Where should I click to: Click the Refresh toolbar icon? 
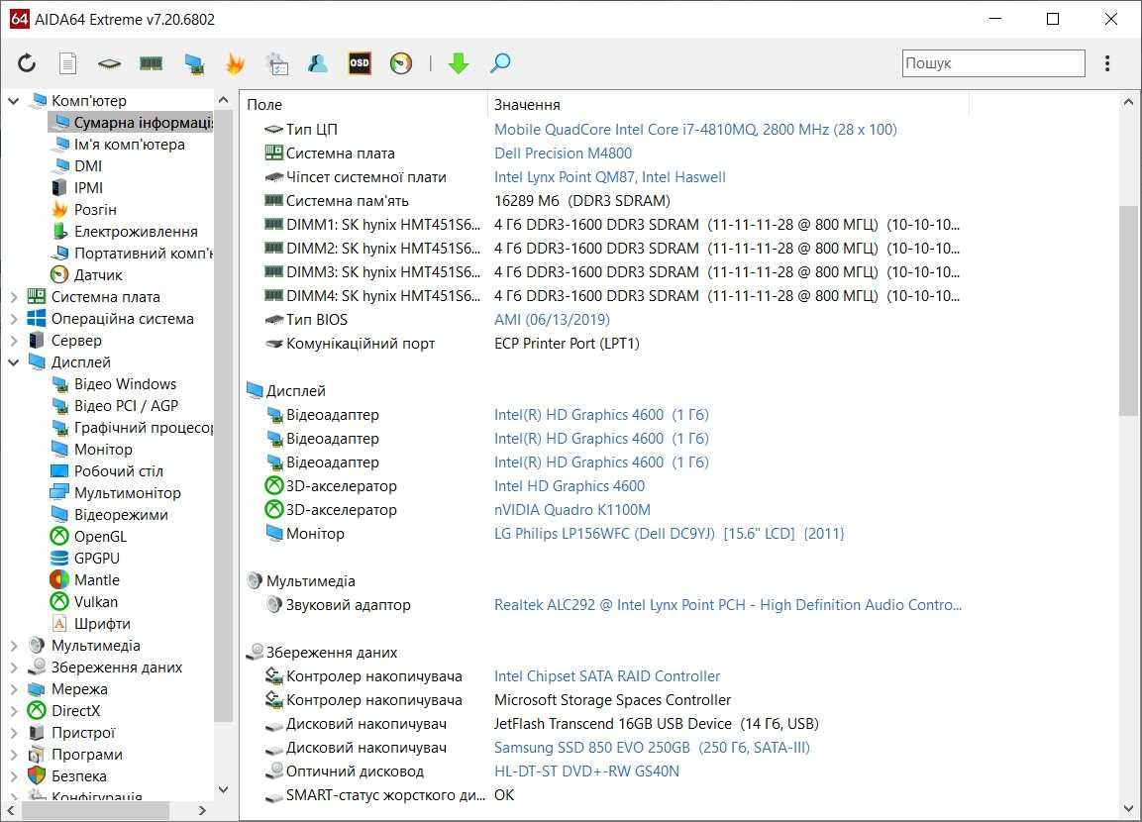27,63
